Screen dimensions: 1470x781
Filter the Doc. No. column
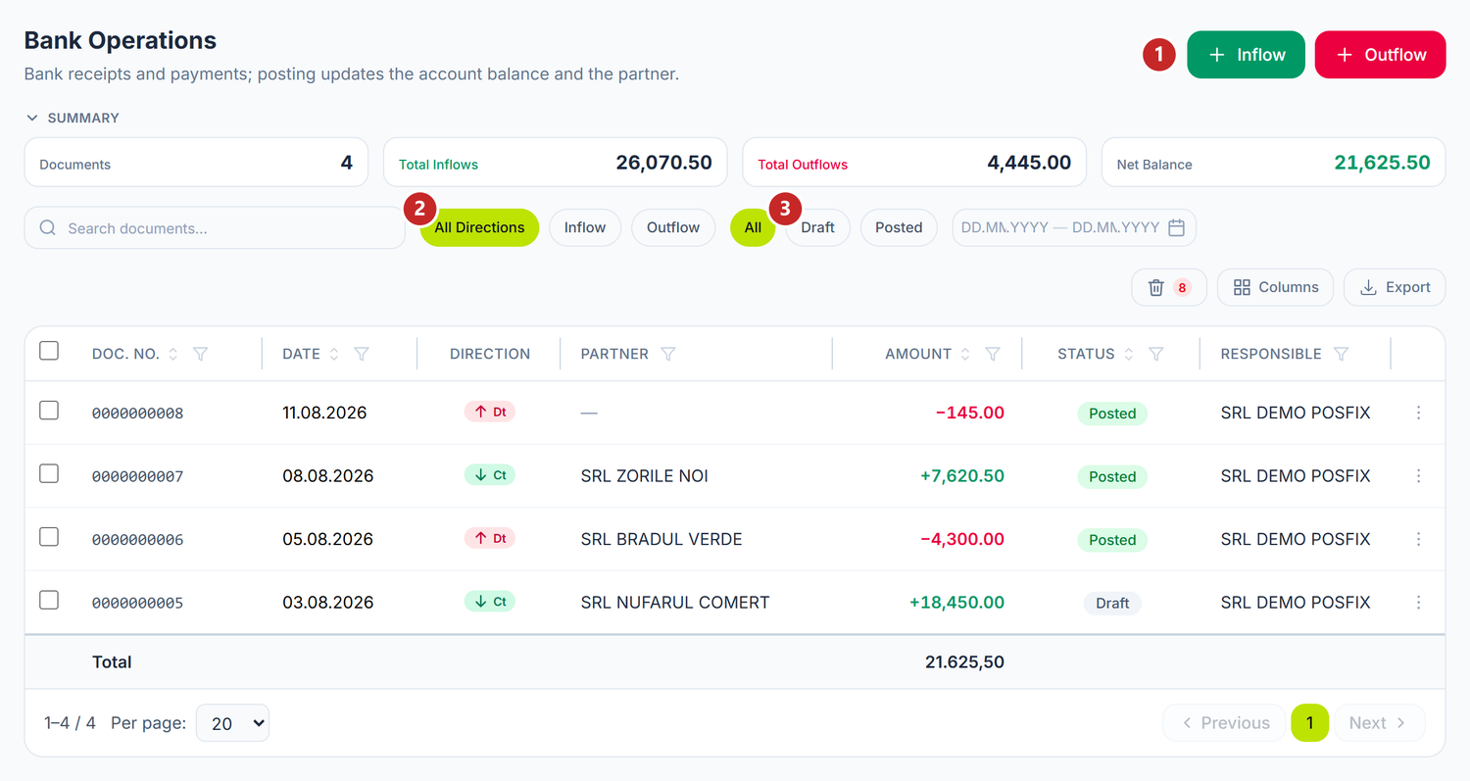201,354
